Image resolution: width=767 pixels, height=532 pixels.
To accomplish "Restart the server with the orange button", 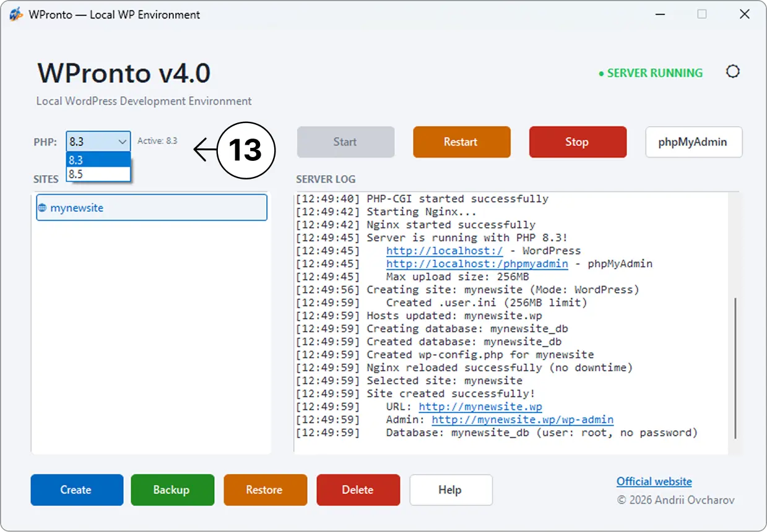I will [x=462, y=142].
